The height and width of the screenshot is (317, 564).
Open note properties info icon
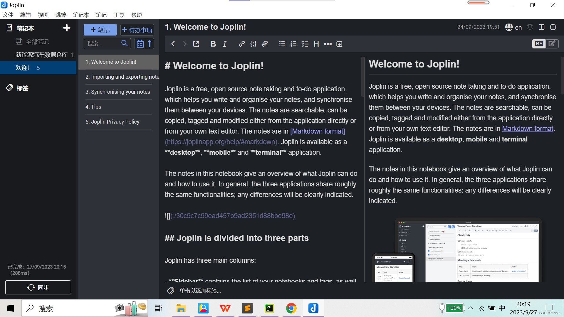tap(553, 27)
